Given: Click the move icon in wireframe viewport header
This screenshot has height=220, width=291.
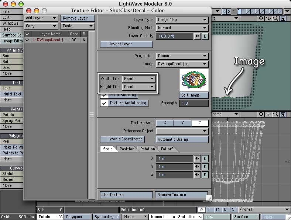Looking at the screenshot, I should tap(261, 114).
